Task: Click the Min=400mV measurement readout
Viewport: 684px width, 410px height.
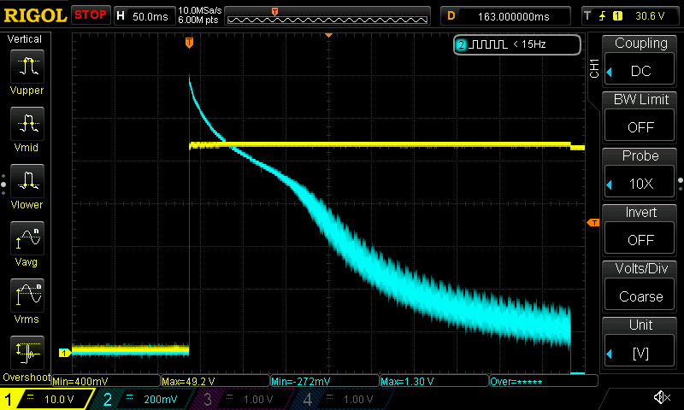Action: [x=106, y=381]
